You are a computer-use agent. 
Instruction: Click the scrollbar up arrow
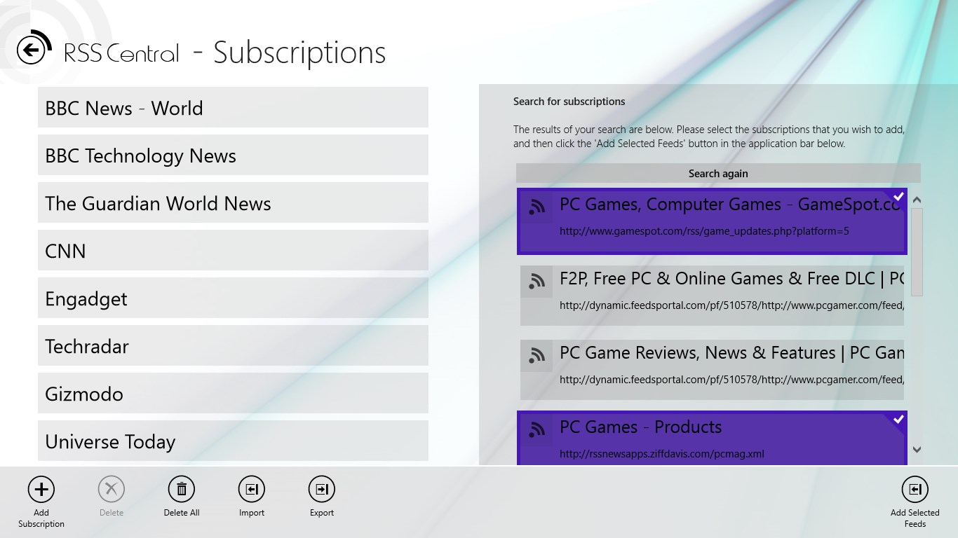click(917, 199)
